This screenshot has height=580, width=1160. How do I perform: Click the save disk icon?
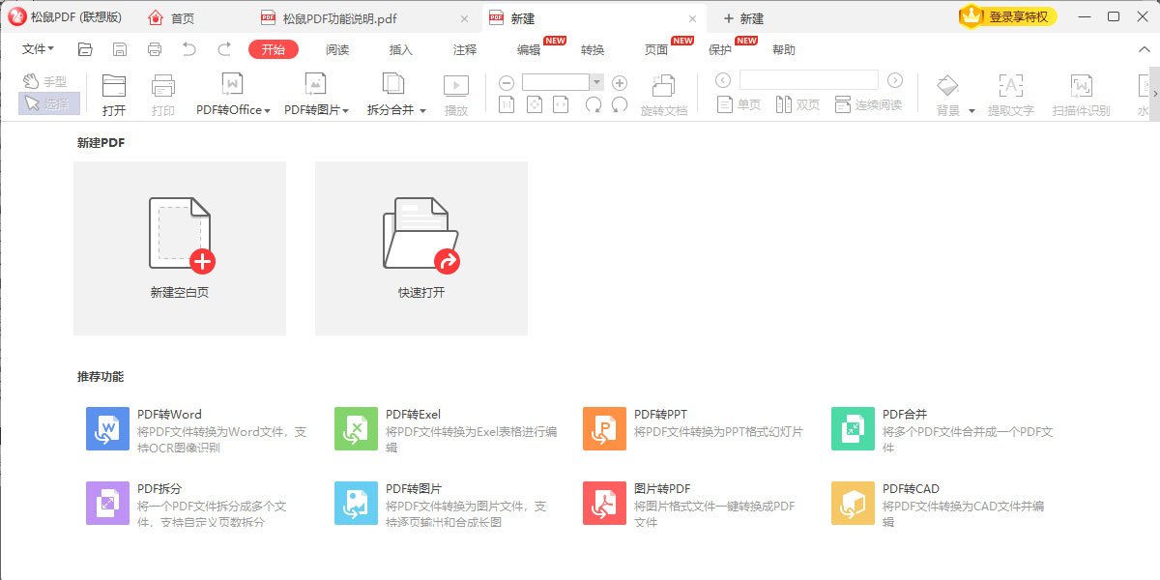coord(120,49)
